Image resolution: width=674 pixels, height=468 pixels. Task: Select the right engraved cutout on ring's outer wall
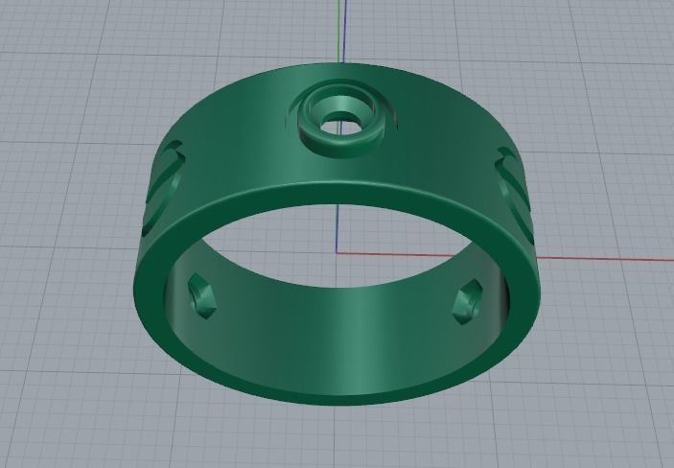click(515, 194)
